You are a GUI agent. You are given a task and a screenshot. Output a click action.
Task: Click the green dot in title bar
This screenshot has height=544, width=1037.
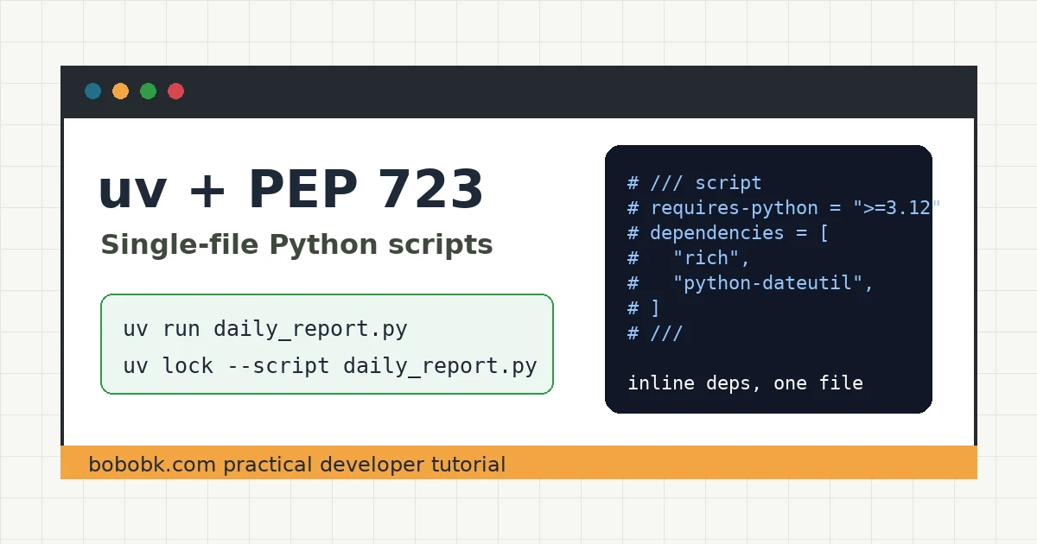click(148, 92)
